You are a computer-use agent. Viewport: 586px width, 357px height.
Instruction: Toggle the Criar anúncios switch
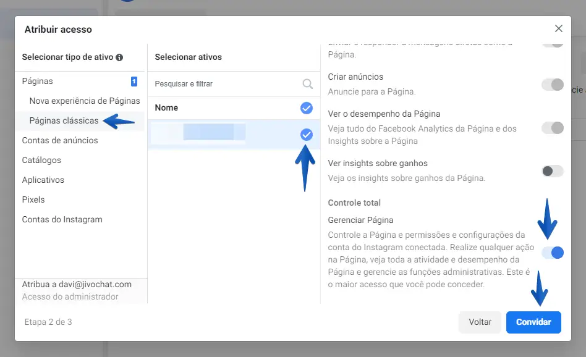552,85
